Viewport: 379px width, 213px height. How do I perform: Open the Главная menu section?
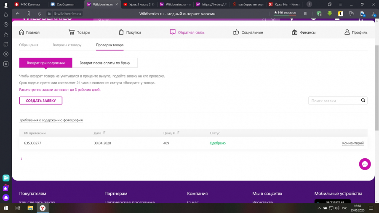[29, 32]
